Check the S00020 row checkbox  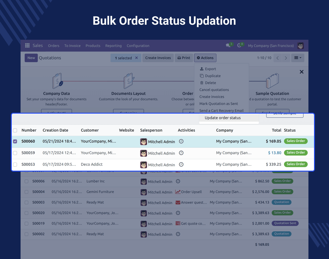[26, 213]
